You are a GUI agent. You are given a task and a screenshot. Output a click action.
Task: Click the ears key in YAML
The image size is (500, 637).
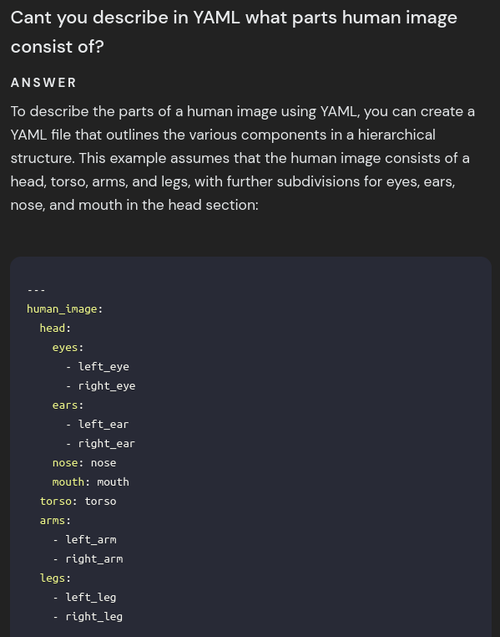tap(65, 405)
